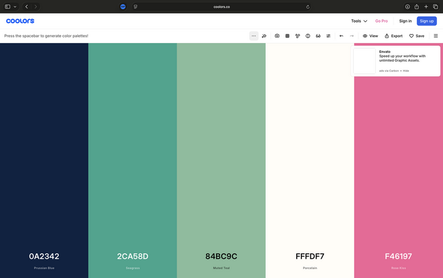Viewport: 443px width, 278px height.
Task: Select the Rose Kiss F46197 color swatch
Action: pos(398,170)
